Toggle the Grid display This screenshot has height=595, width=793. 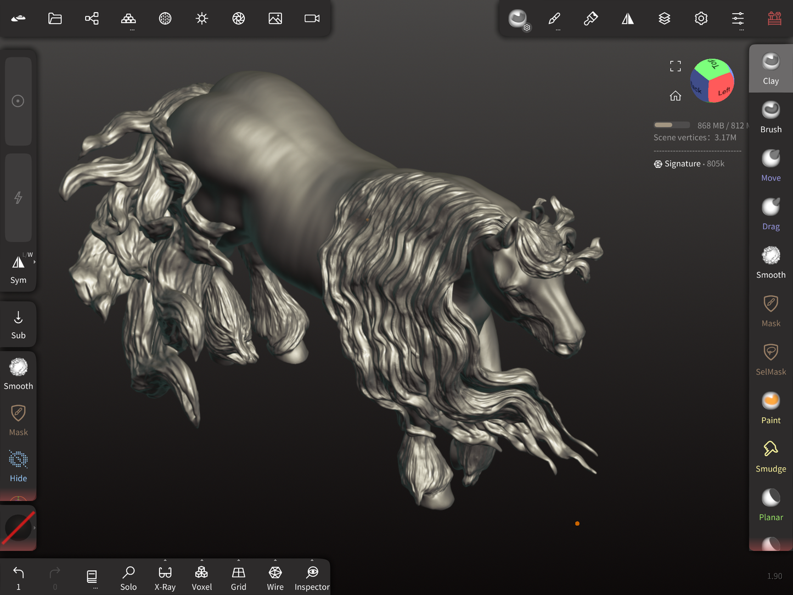238,578
